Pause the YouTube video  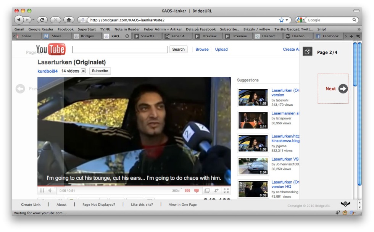(x=42, y=190)
